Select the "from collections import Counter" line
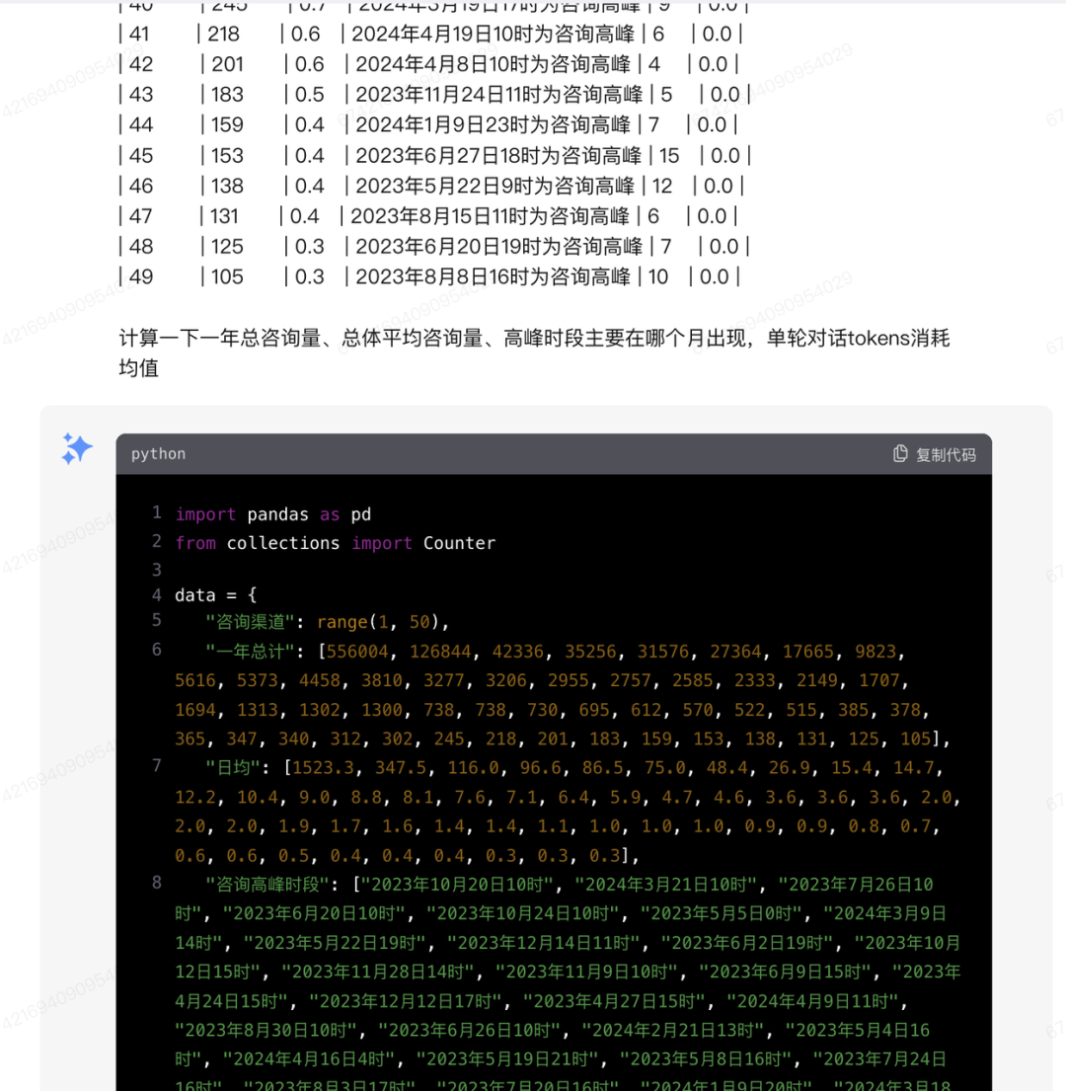The image size is (1066, 1091). tap(336, 542)
